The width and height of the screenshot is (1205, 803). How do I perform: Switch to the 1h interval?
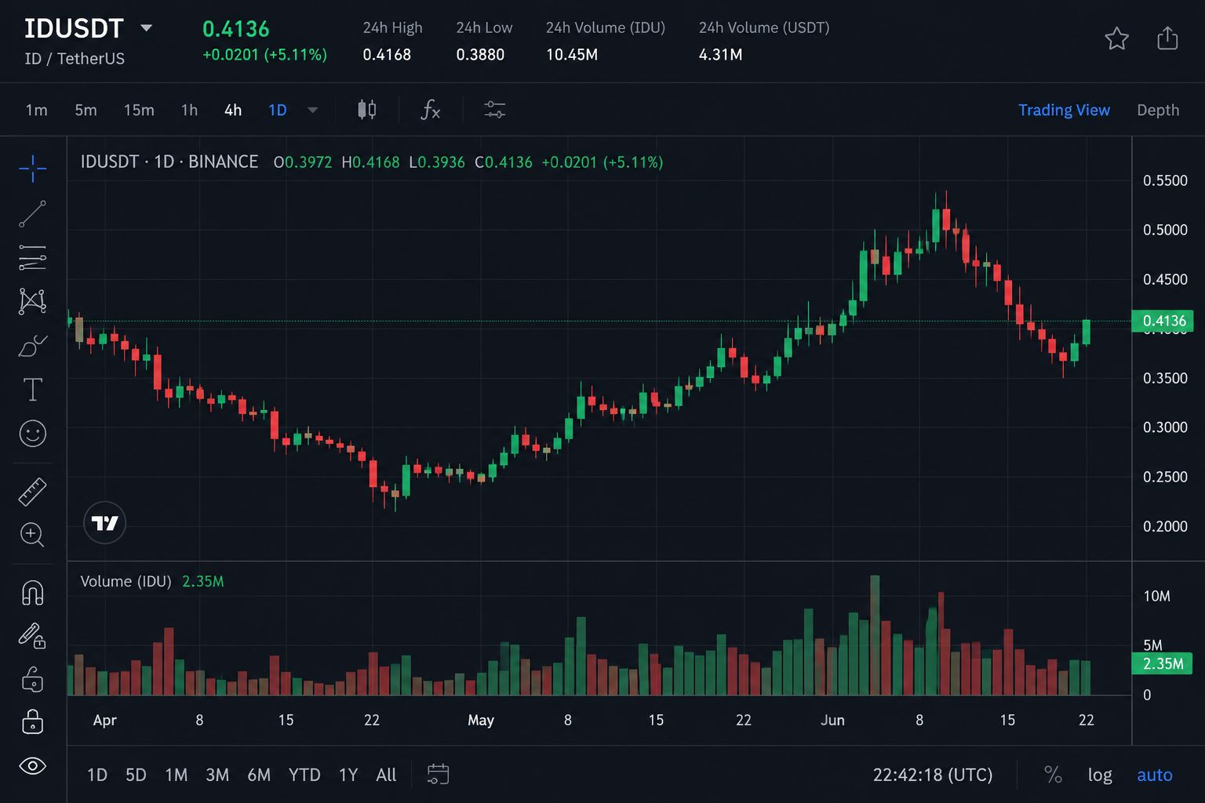tap(189, 110)
